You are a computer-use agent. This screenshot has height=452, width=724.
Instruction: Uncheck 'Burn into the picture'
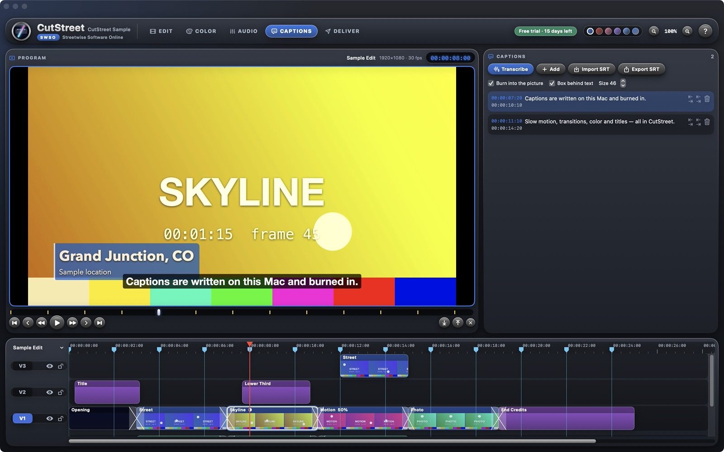[491, 83]
